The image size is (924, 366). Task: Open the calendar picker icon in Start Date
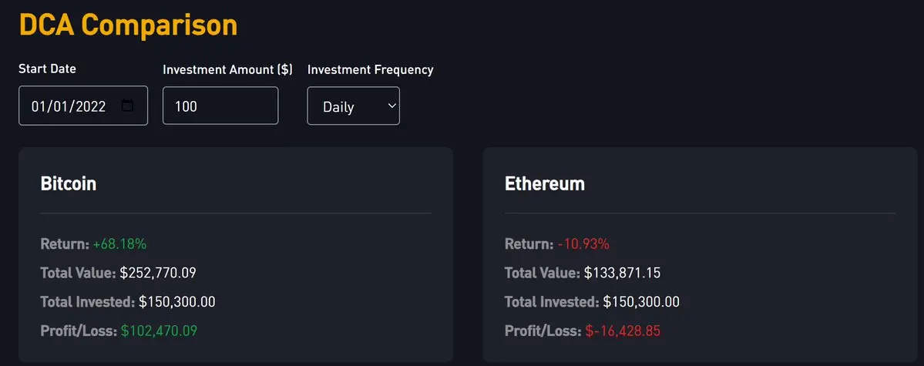[128, 106]
